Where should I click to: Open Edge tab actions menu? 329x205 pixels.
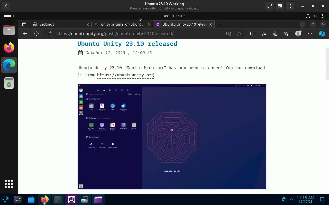[x=24, y=24]
